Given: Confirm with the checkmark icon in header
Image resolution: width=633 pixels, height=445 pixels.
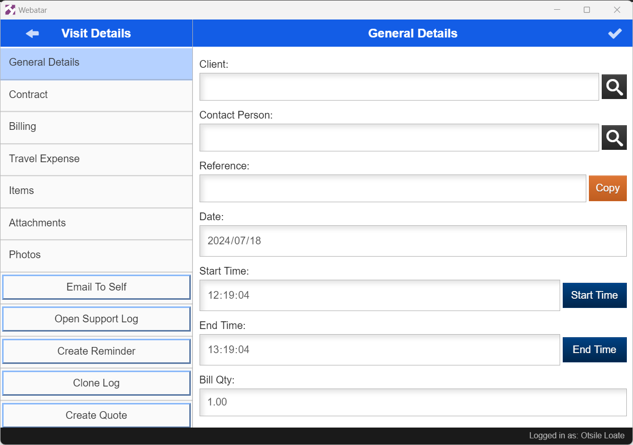Looking at the screenshot, I should [615, 33].
